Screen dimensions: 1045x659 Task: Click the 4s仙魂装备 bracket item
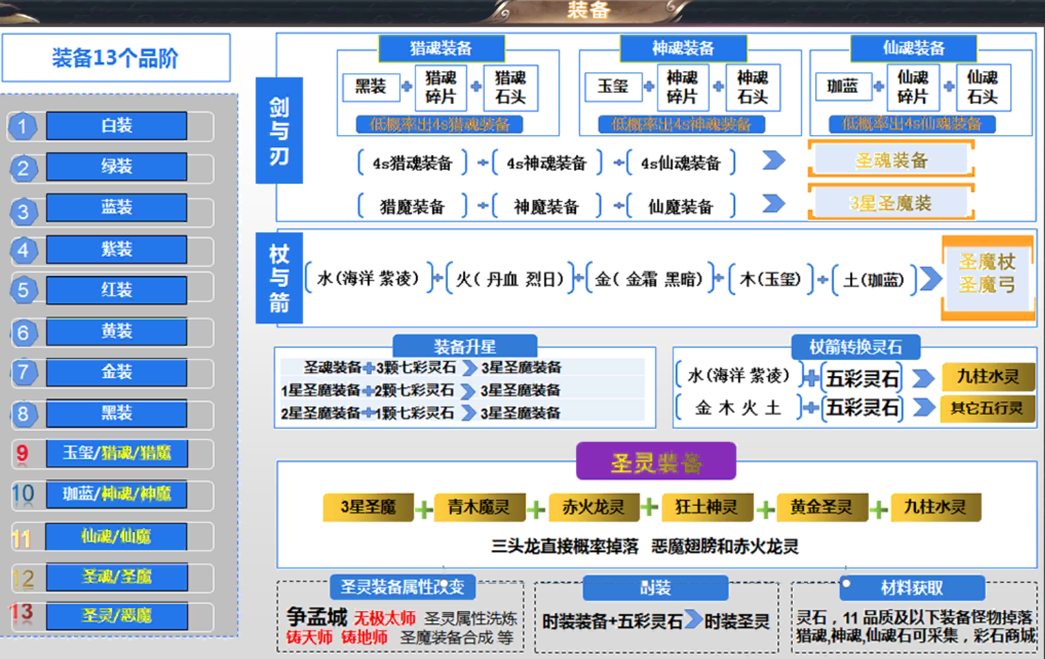(681, 163)
